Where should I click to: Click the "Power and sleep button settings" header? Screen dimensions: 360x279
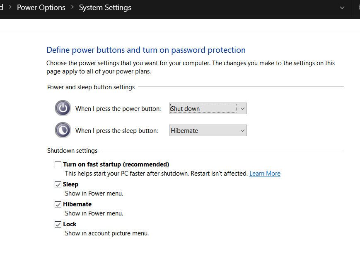(x=91, y=87)
